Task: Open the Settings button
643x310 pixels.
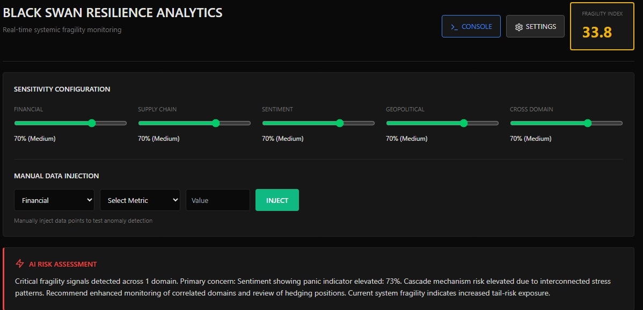Action: [535, 26]
